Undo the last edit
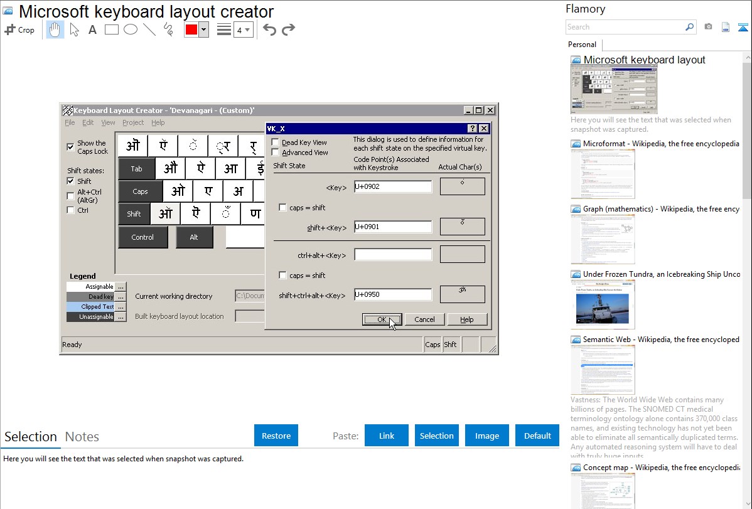This screenshot has height=509, width=752. [x=269, y=29]
